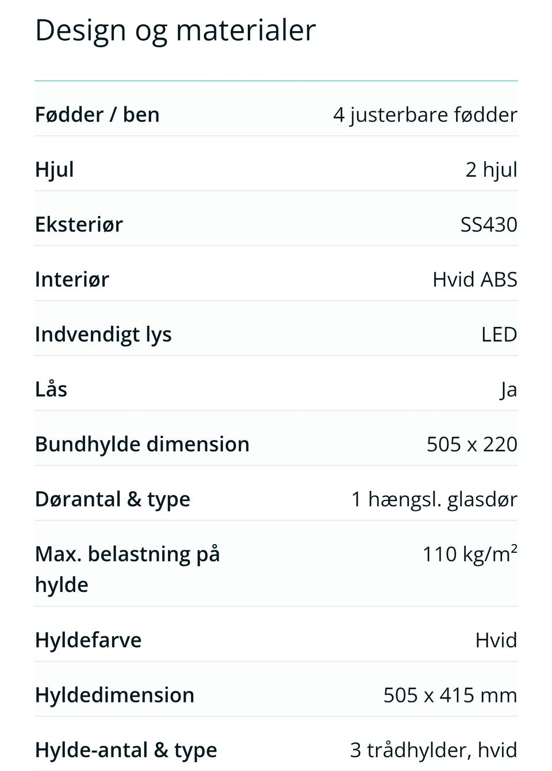Select the "Bundhylde dimension" label
Viewport: 552px width, 771px height.
tap(142, 444)
